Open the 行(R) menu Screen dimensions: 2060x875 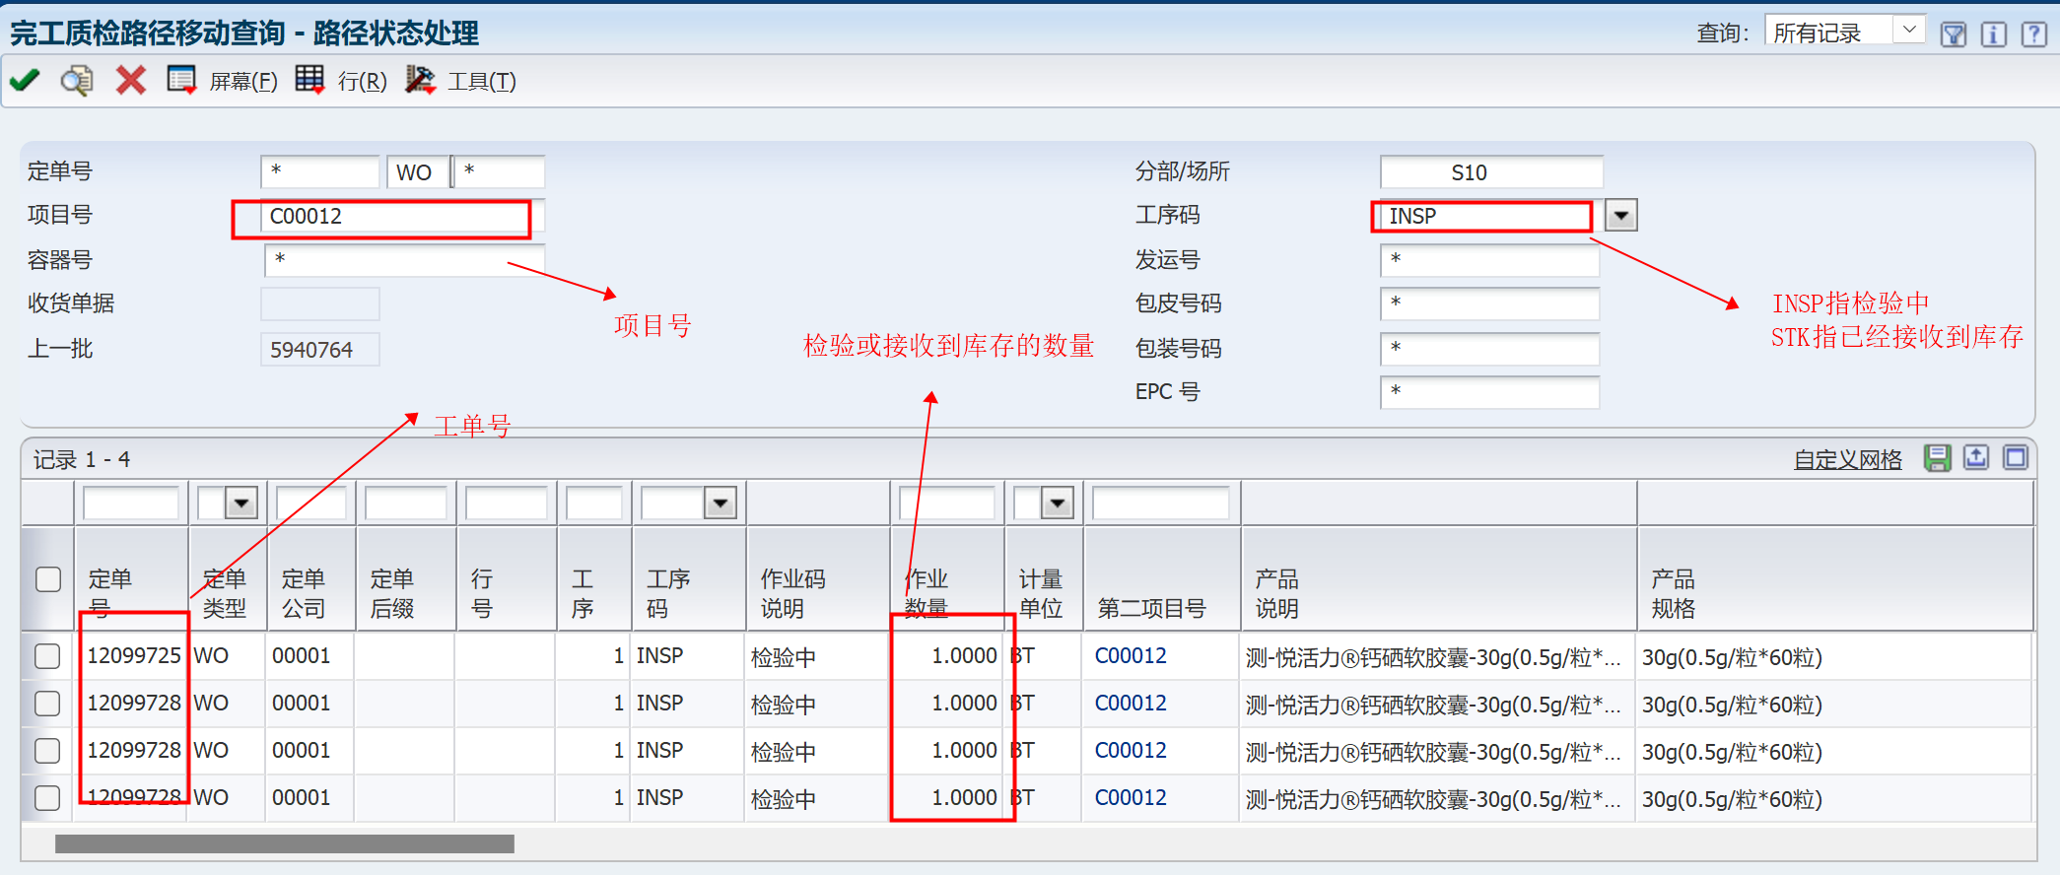pos(362,82)
